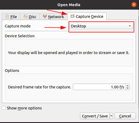Click the Cancel button
This screenshot has width=139, height=123.
tap(125, 116)
